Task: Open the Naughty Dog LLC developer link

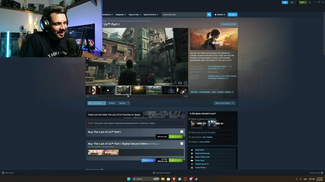Action: 215,76
